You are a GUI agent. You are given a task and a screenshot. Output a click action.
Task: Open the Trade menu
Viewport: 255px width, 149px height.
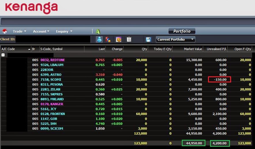[20, 31]
